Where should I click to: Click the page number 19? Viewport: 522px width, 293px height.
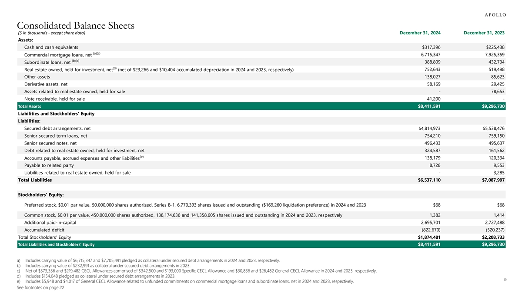(x=504, y=280)
